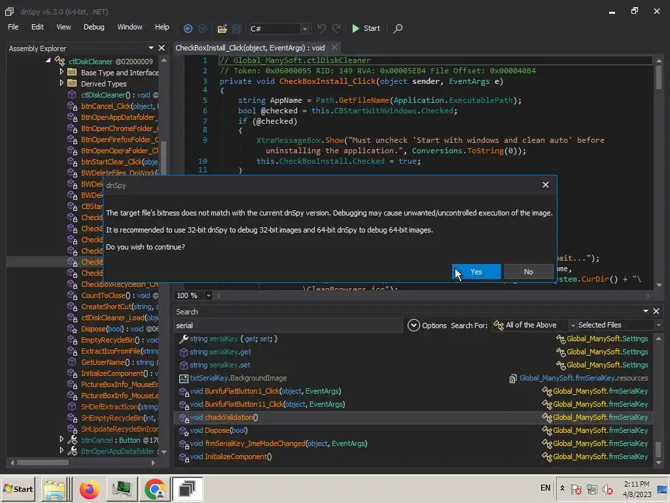Open the Window menu

point(130,27)
